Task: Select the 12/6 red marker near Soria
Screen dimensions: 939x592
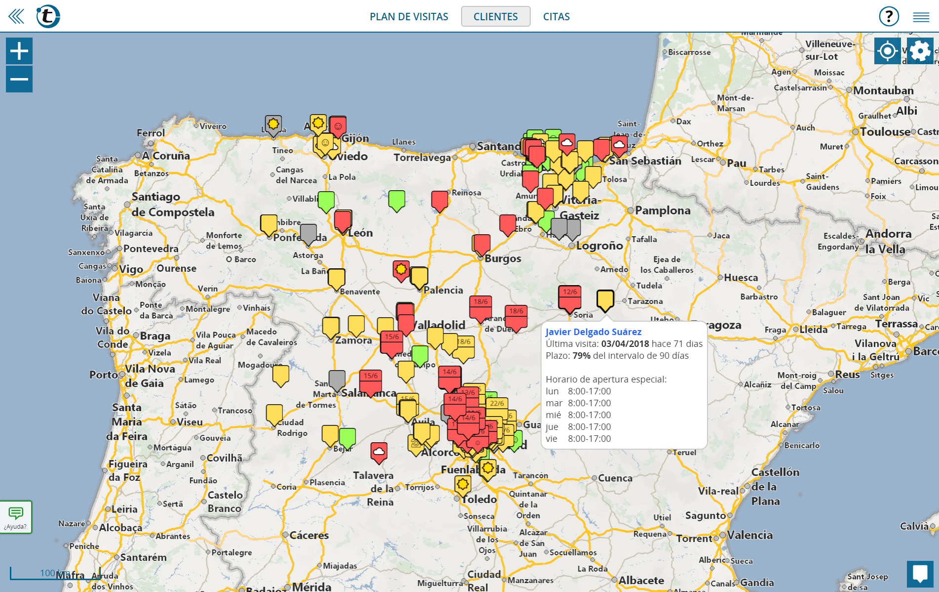Action: click(x=569, y=298)
